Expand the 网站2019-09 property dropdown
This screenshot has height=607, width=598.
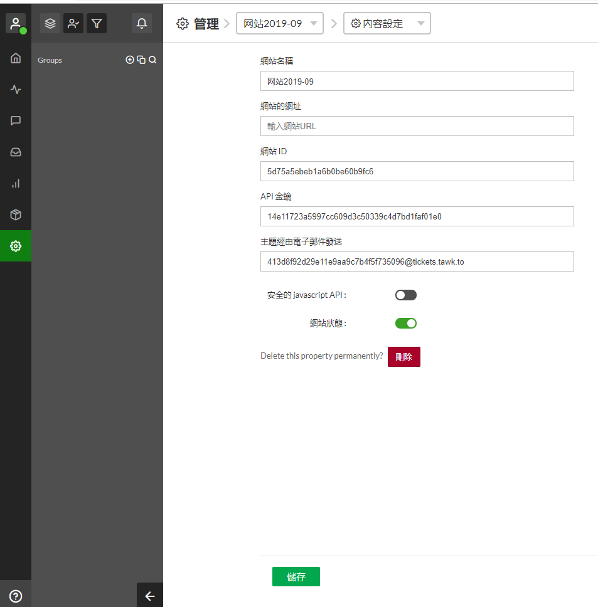coord(280,24)
